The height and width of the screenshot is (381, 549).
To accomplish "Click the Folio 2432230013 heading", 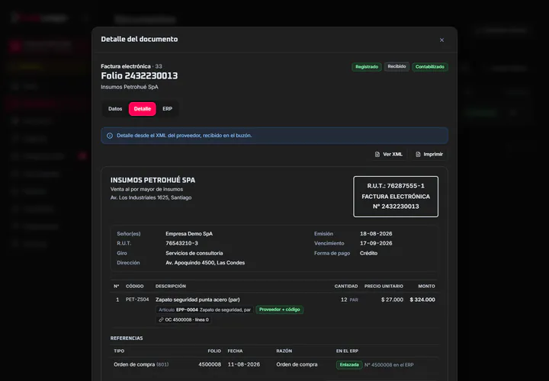I will point(140,76).
